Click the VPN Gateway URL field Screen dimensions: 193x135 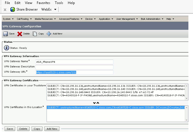74,72
